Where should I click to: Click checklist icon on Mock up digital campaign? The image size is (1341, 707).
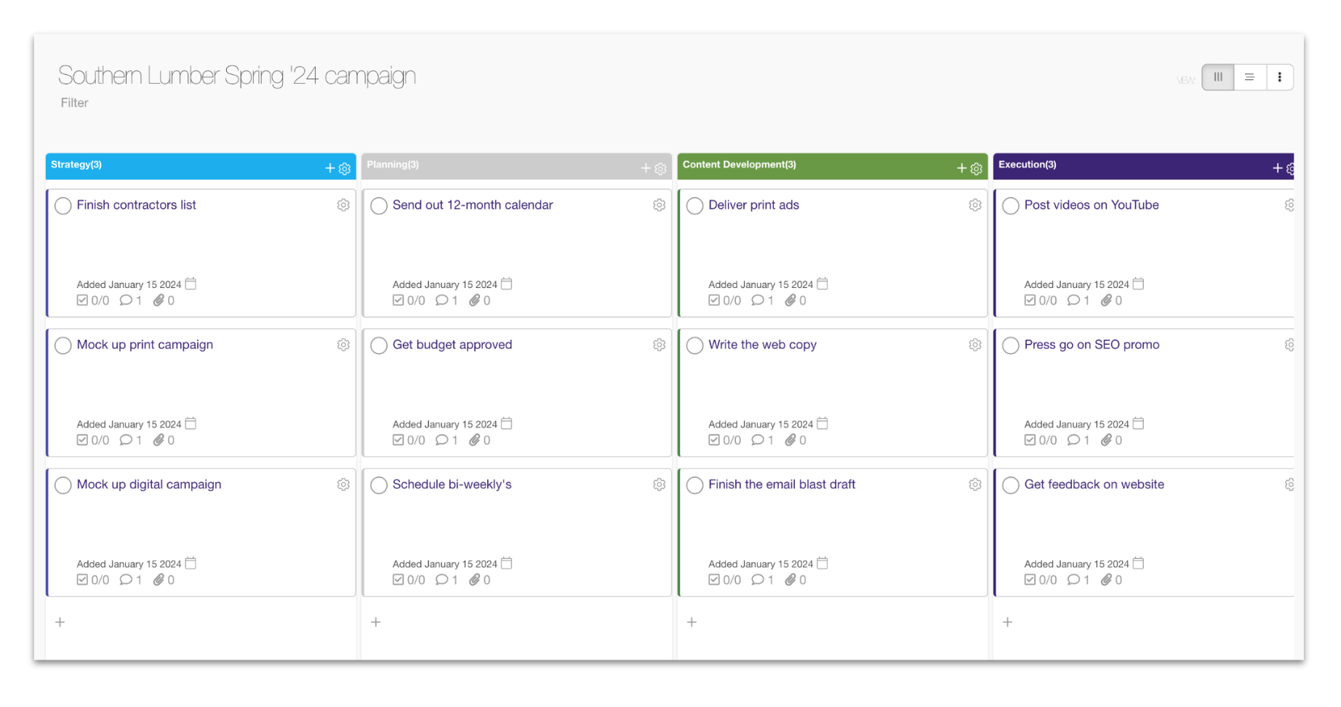coord(82,580)
